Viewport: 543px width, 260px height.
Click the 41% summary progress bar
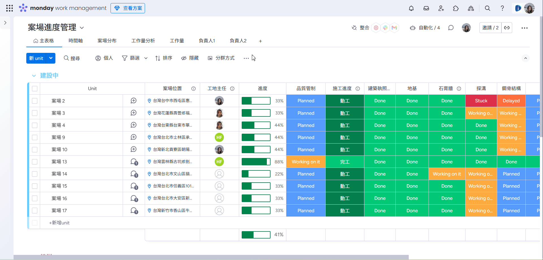click(x=256, y=235)
